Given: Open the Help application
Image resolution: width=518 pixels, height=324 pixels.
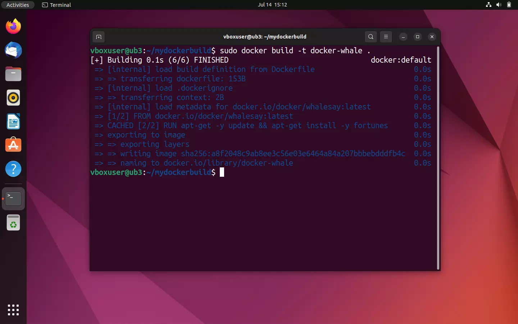Looking at the screenshot, I should point(13,169).
